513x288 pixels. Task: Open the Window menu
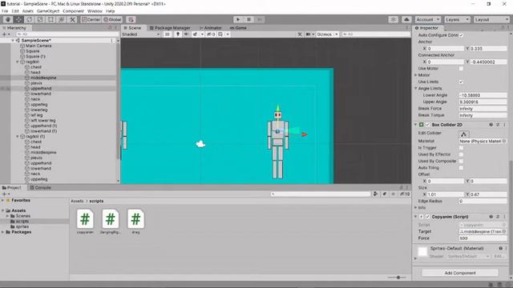[x=95, y=11]
